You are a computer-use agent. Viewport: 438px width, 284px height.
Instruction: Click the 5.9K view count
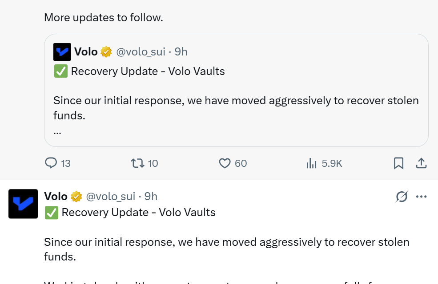(331, 163)
